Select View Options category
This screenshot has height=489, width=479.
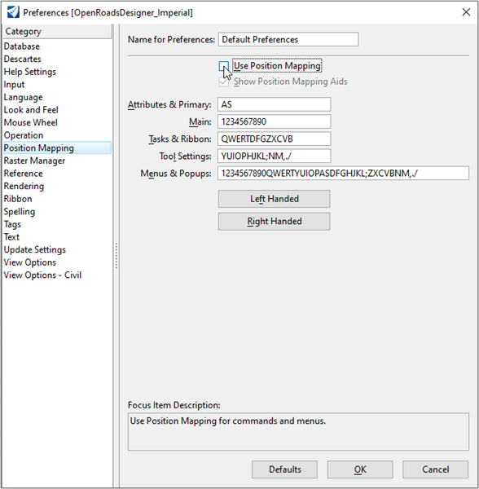tap(30, 262)
